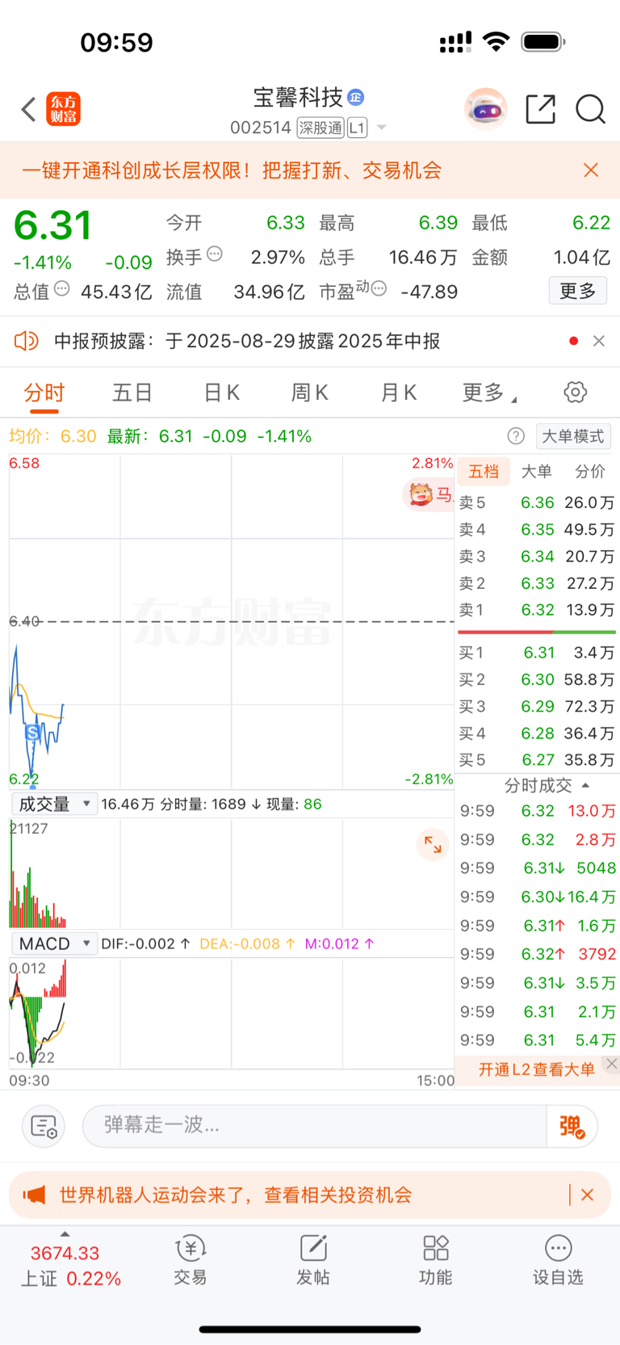Tap 设自选 to add watchlist
The width and height of the screenshot is (620, 1345).
(x=558, y=1260)
